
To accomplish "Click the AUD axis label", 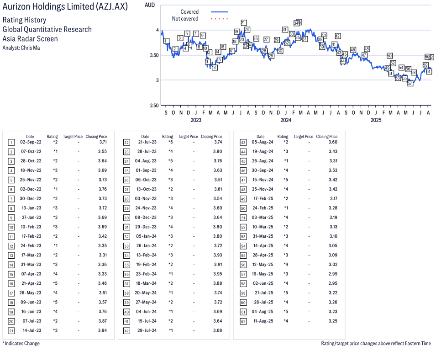I will [150, 5].
